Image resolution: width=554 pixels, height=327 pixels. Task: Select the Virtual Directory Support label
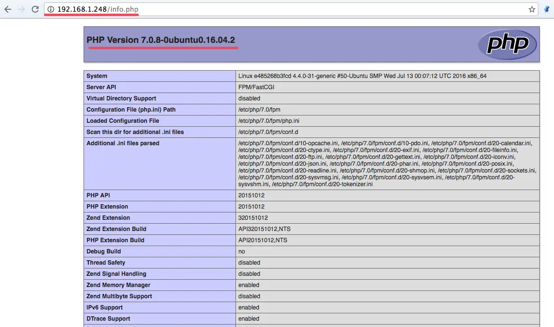pos(121,98)
